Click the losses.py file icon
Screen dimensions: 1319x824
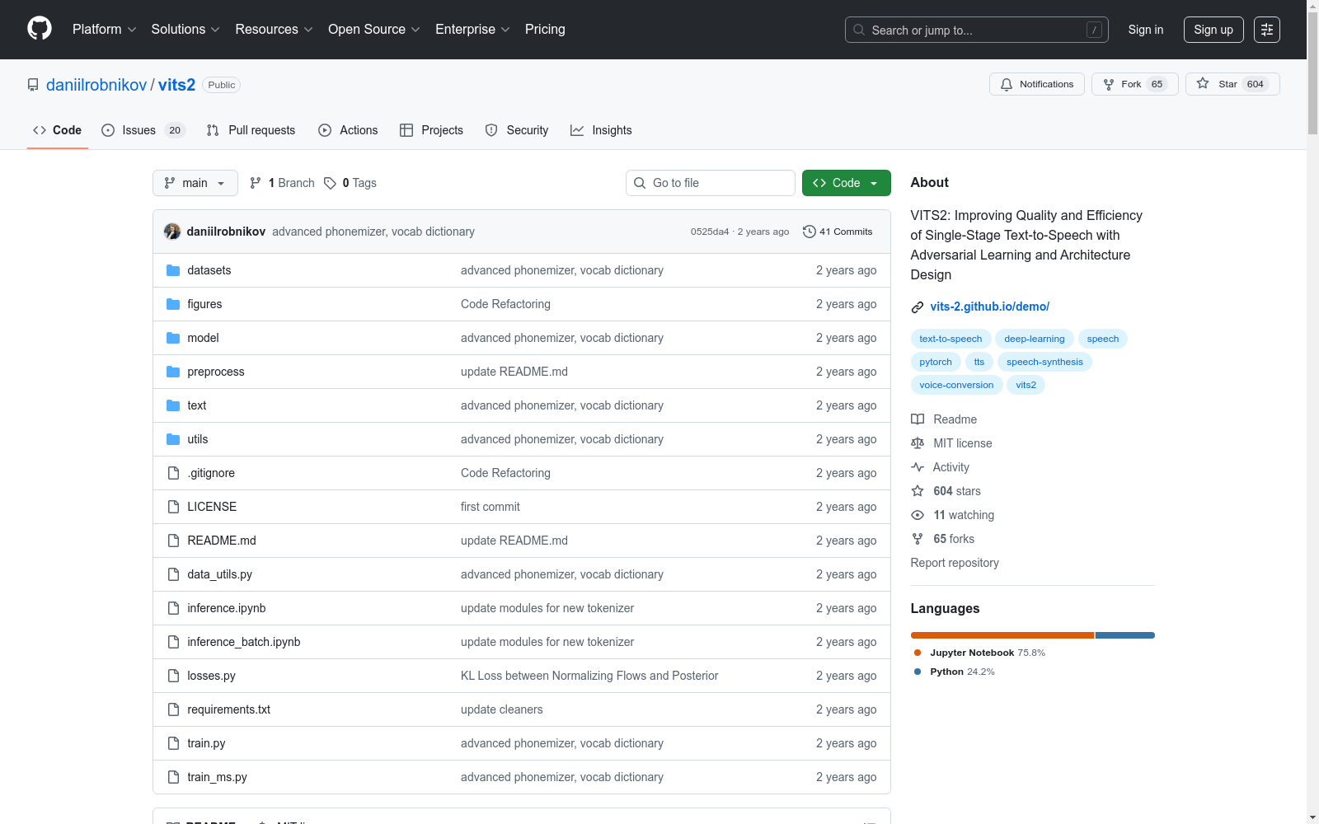point(173,676)
